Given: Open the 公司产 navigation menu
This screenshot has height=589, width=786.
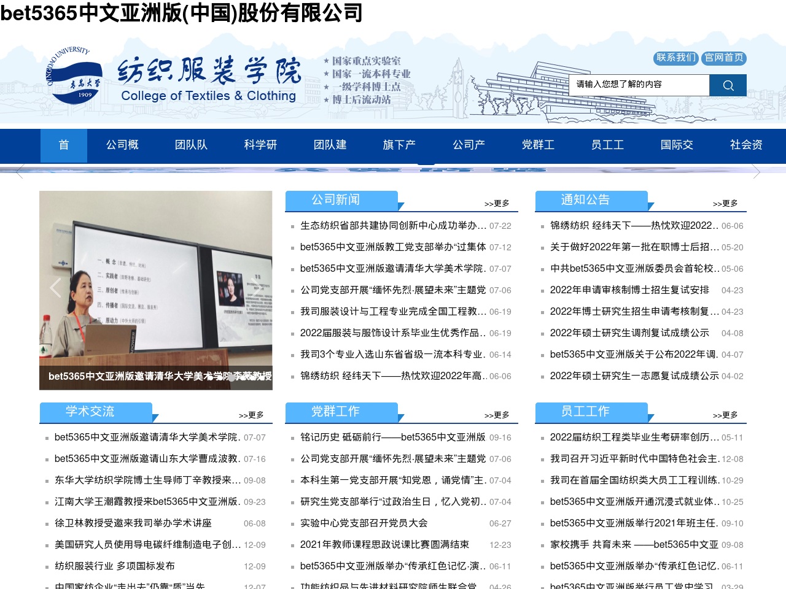Looking at the screenshot, I should click(469, 145).
